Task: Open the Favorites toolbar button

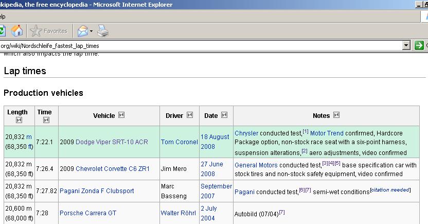Action: (49, 31)
